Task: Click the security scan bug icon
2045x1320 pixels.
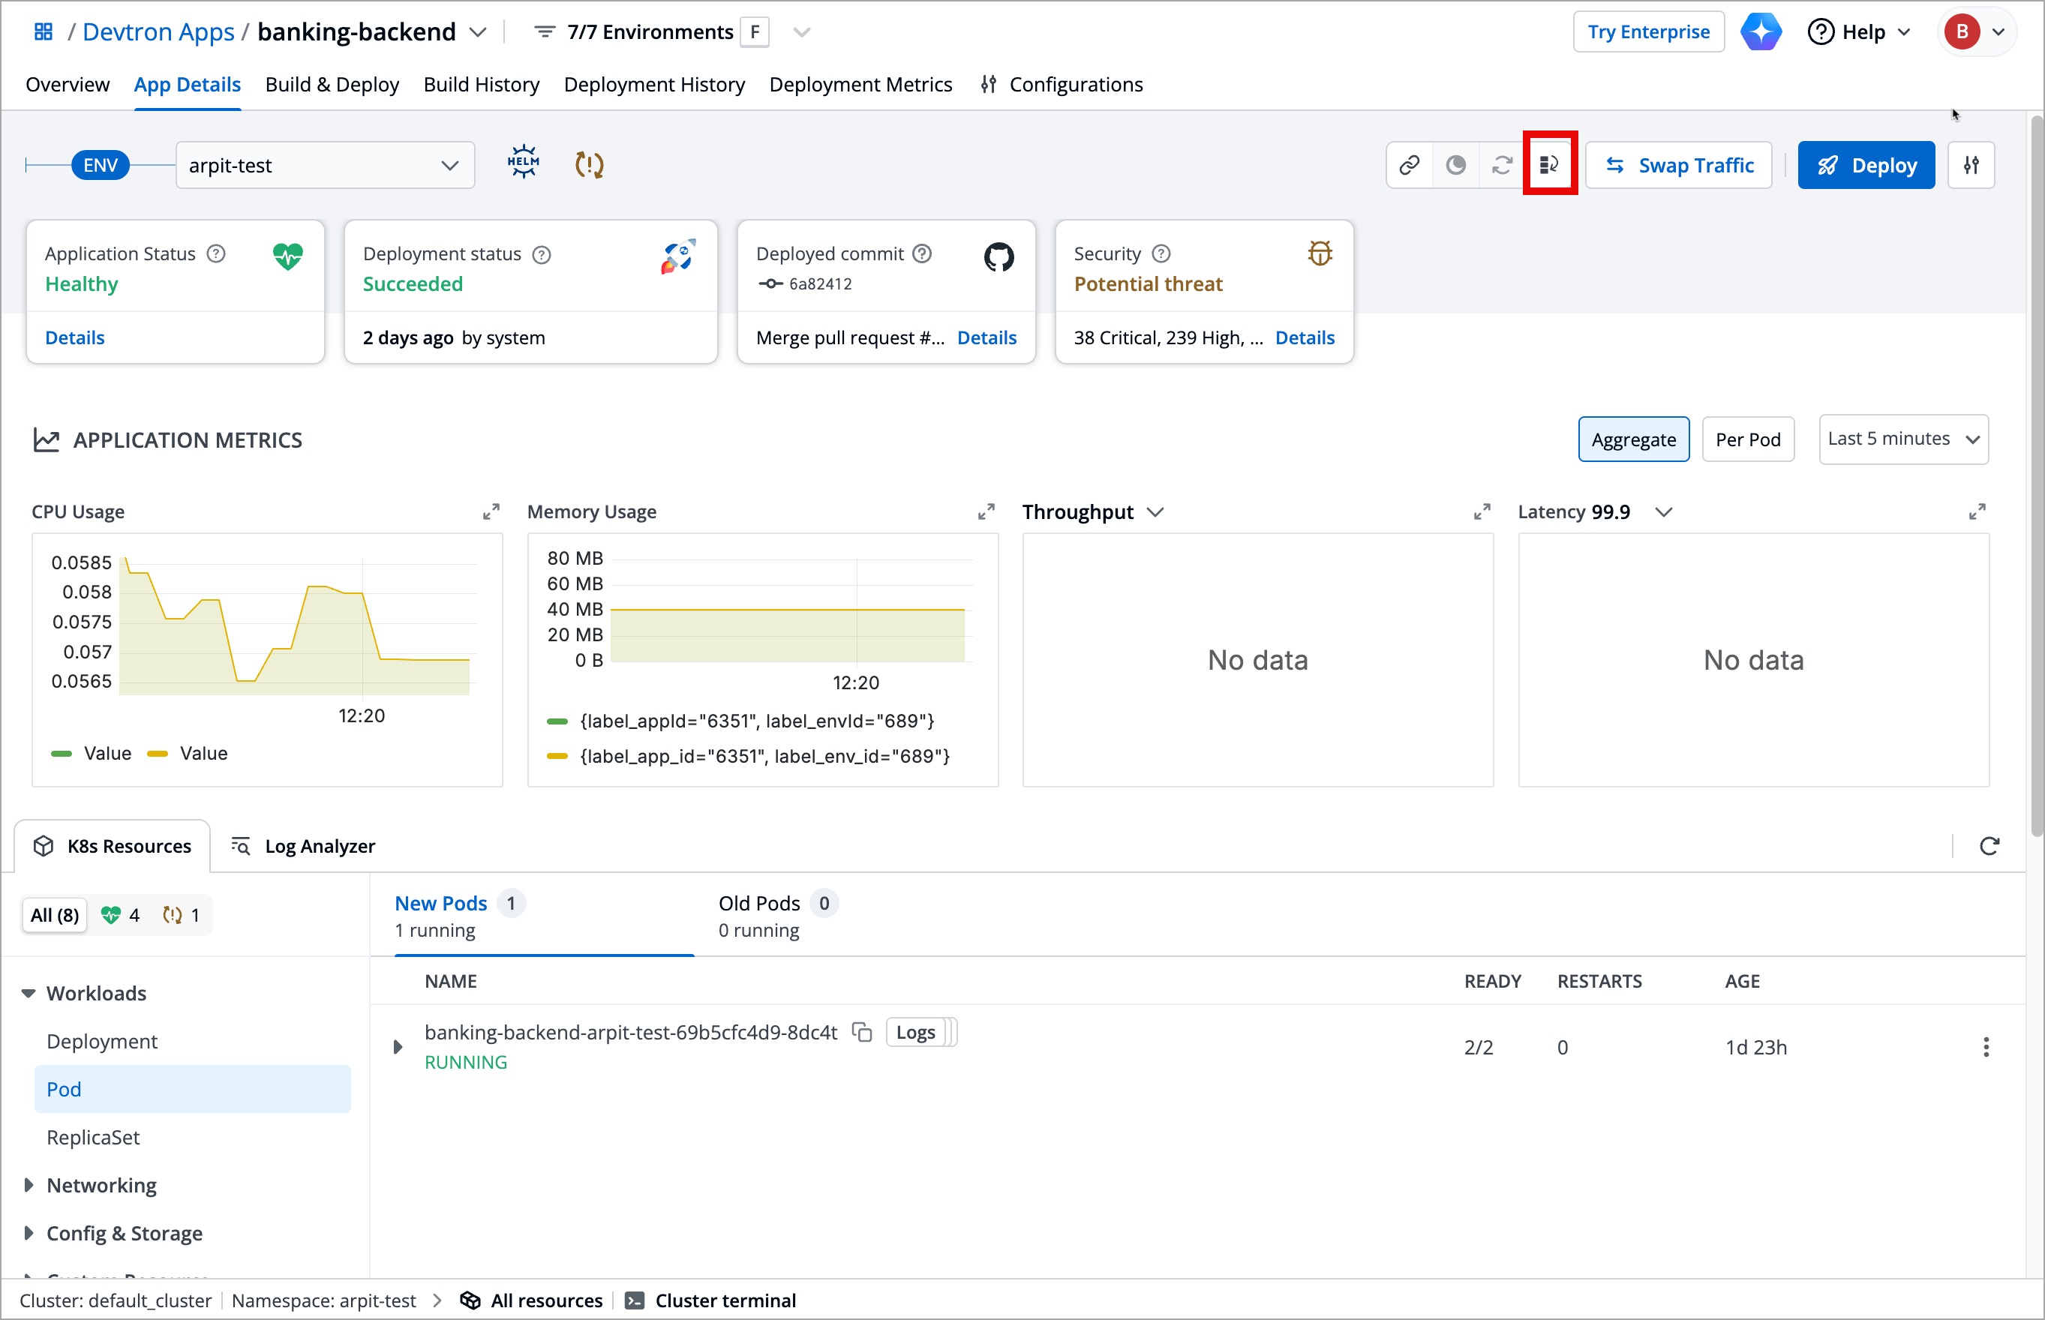Action: click(1319, 252)
